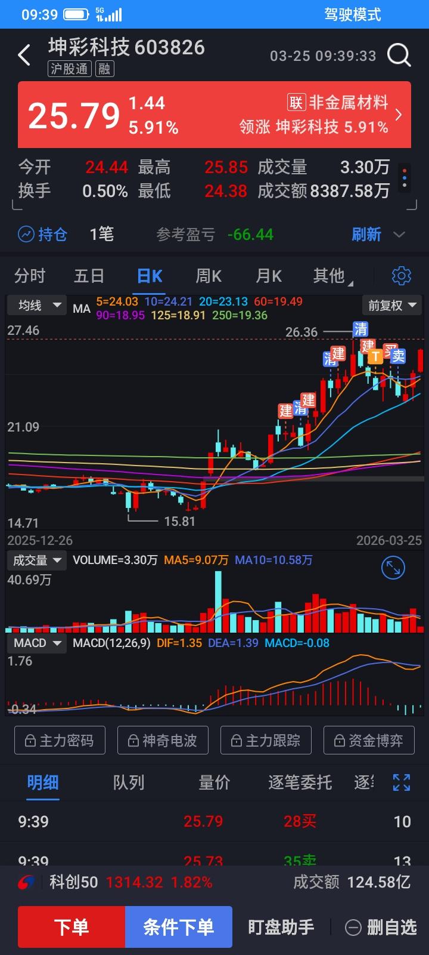Open the locked 主力密码 indicator
Viewport: 429px width, 955px height.
coord(60,741)
